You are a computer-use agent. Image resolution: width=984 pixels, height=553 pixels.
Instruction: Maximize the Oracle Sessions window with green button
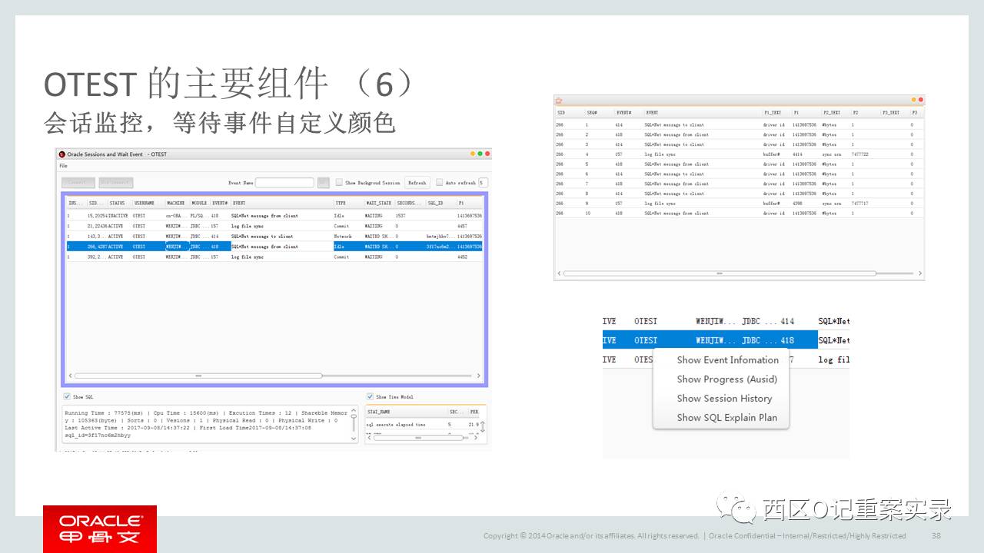coord(480,154)
